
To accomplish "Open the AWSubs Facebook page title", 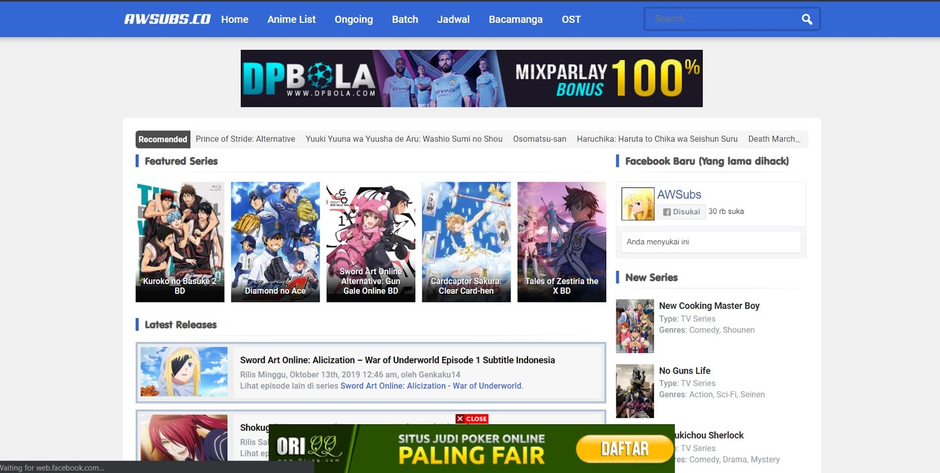I will tap(679, 194).
